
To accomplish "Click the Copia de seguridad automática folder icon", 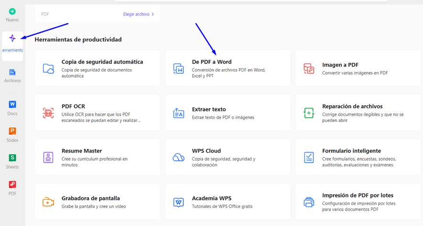I will [48, 68].
